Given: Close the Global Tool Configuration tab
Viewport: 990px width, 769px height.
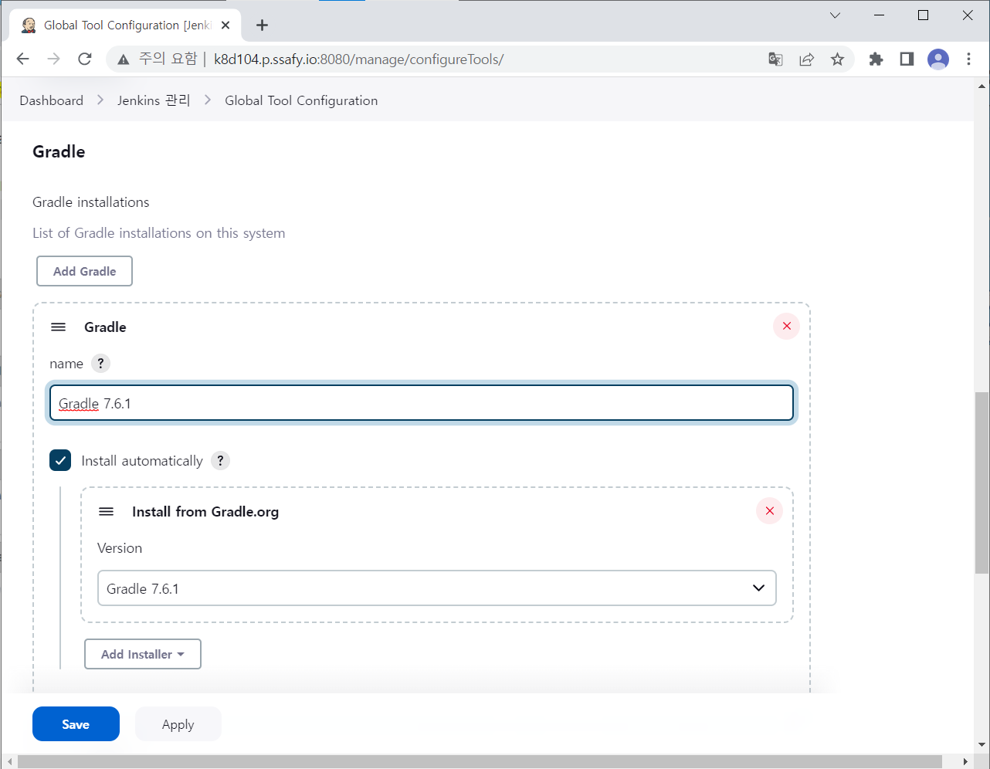Looking at the screenshot, I should click(x=225, y=25).
